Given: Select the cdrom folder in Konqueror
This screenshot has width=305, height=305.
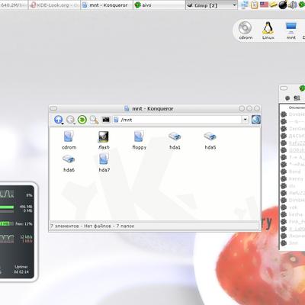Looking at the screenshot, I should click(x=69, y=140).
